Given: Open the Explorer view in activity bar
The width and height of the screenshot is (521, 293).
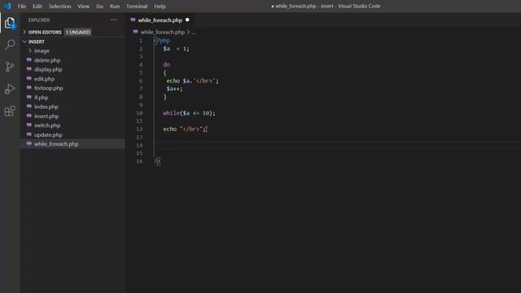Looking at the screenshot, I should [x=10, y=23].
